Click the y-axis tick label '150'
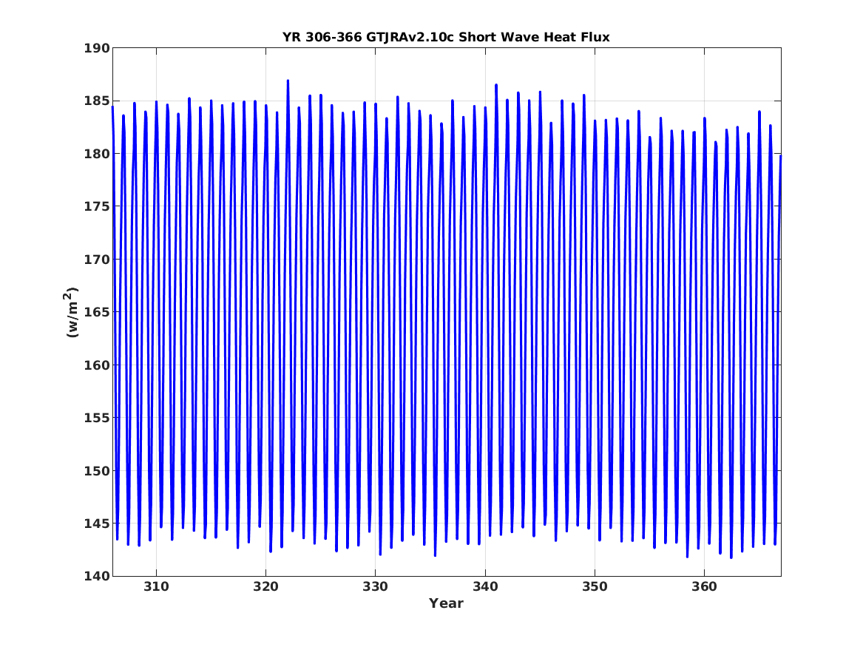The height and width of the screenshot is (647, 863). (96, 471)
